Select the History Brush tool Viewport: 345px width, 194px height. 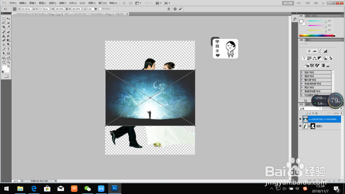coord(8,36)
